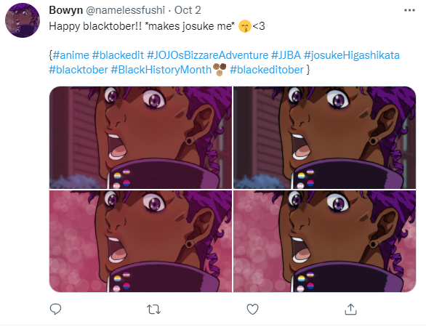Viewport: 426px width, 327px height.
Task: Select the #blackeditober hashtag
Action: point(267,70)
